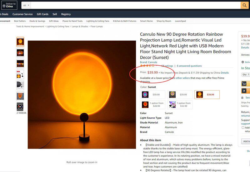
Task: Click the delivery location pin in buy box
Action: [x=243, y=62]
